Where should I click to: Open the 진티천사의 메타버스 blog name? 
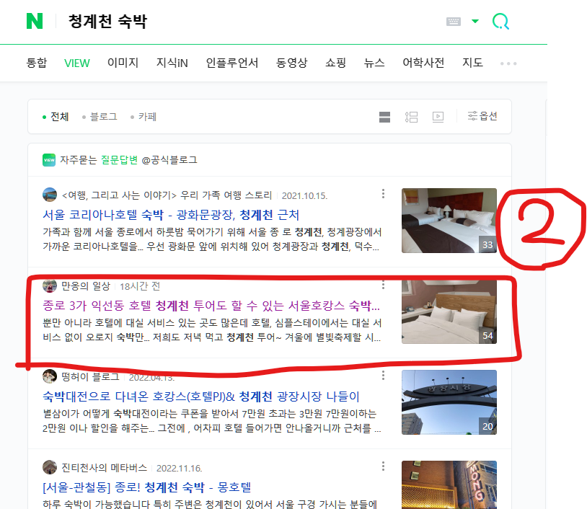[105, 468]
